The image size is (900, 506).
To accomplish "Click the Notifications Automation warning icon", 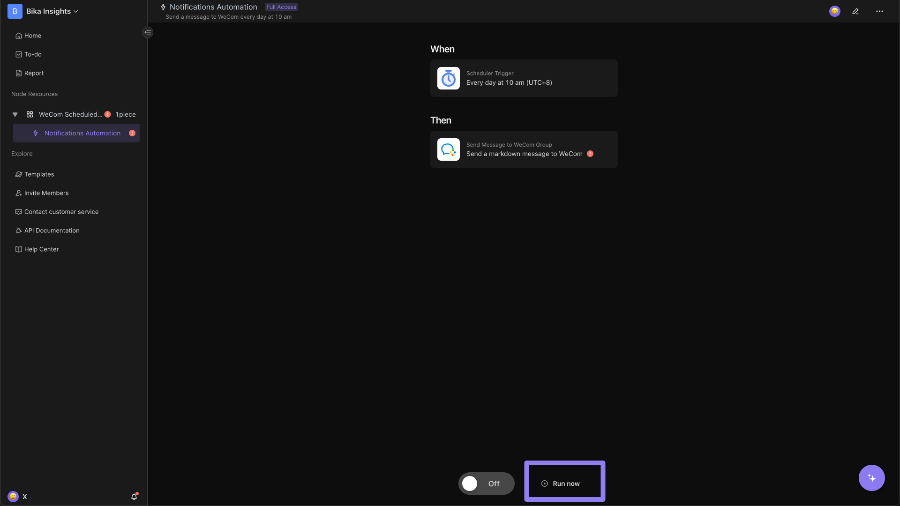I will pyautogui.click(x=133, y=133).
